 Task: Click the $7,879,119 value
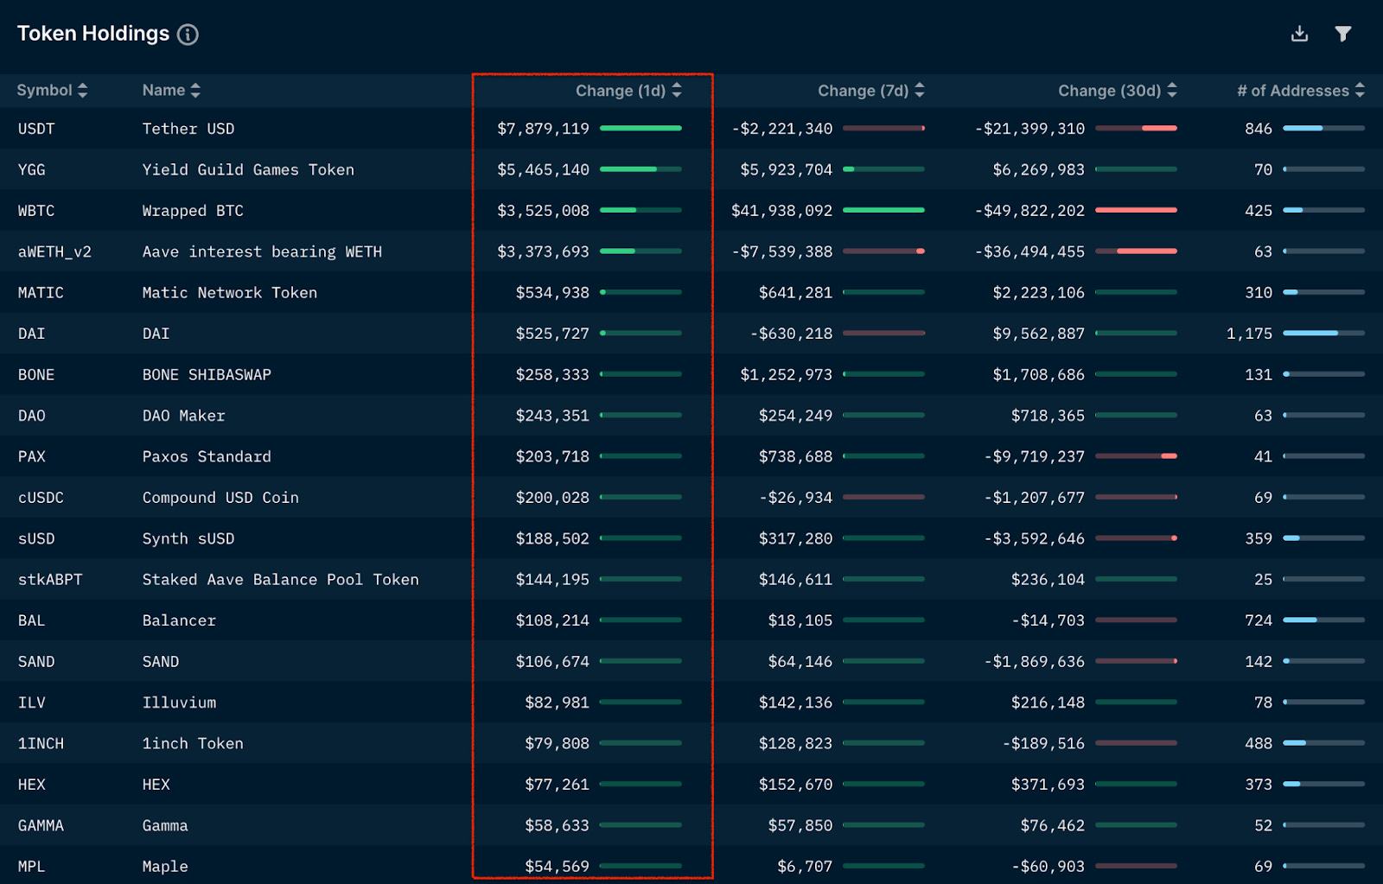[x=543, y=129]
